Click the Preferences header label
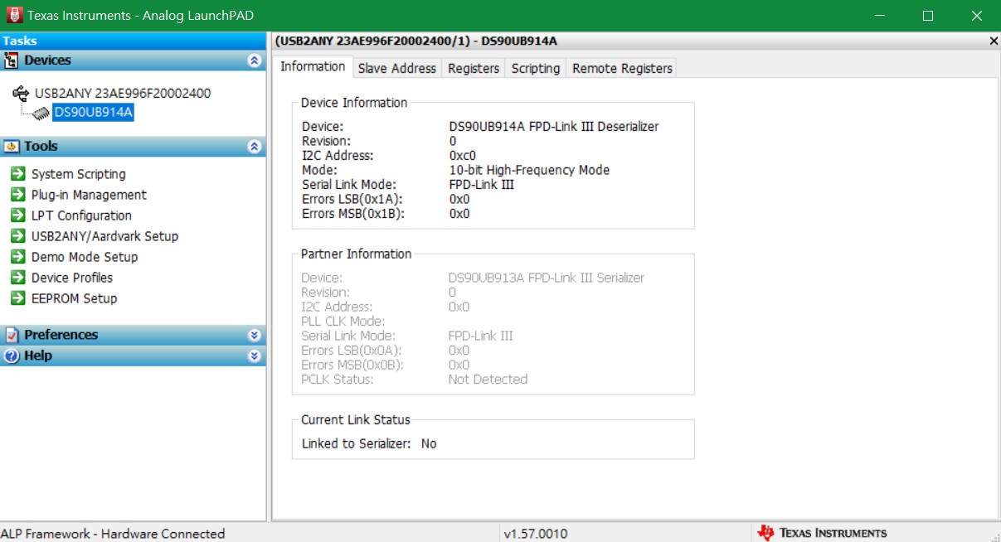The image size is (1001, 542). [61, 335]
